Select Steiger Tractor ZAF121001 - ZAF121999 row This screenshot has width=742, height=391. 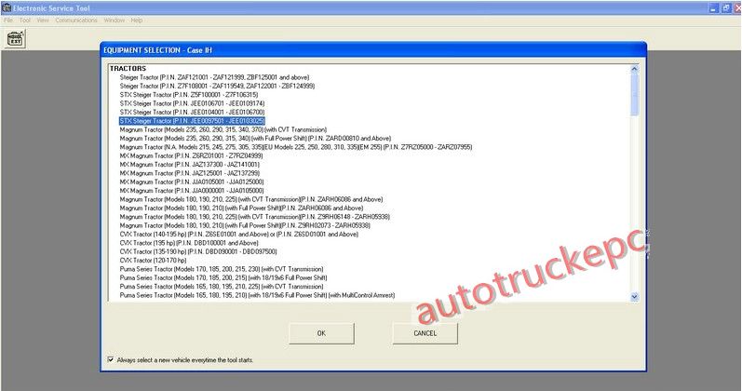(x=214, y=77)
